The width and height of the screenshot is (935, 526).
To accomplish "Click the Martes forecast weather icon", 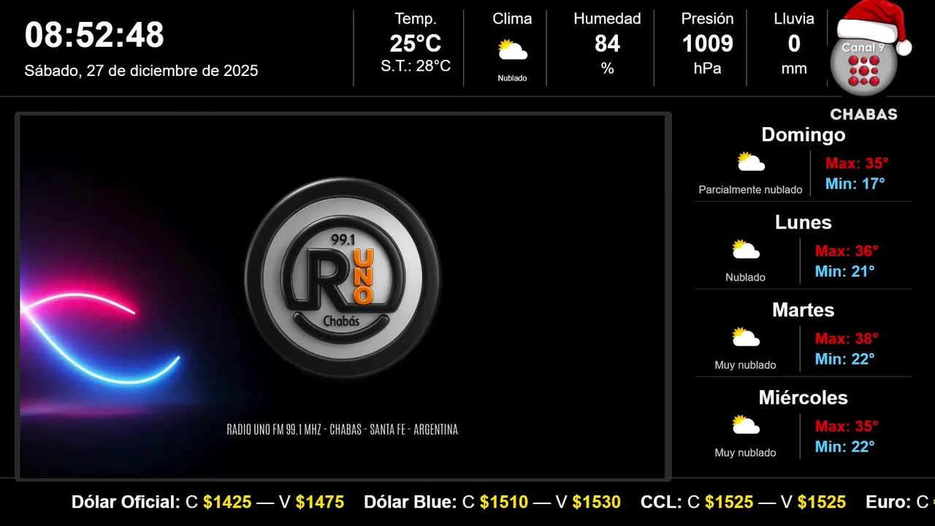I will coord(745,337).
